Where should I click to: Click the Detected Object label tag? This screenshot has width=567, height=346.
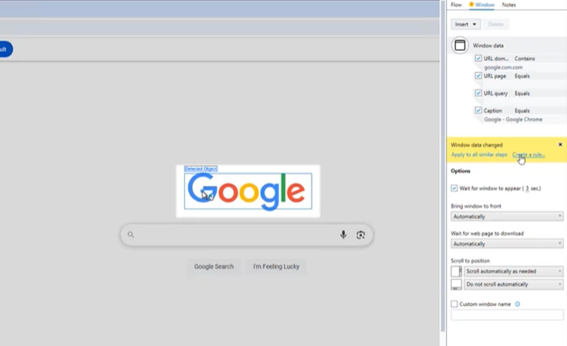point(201,169)
